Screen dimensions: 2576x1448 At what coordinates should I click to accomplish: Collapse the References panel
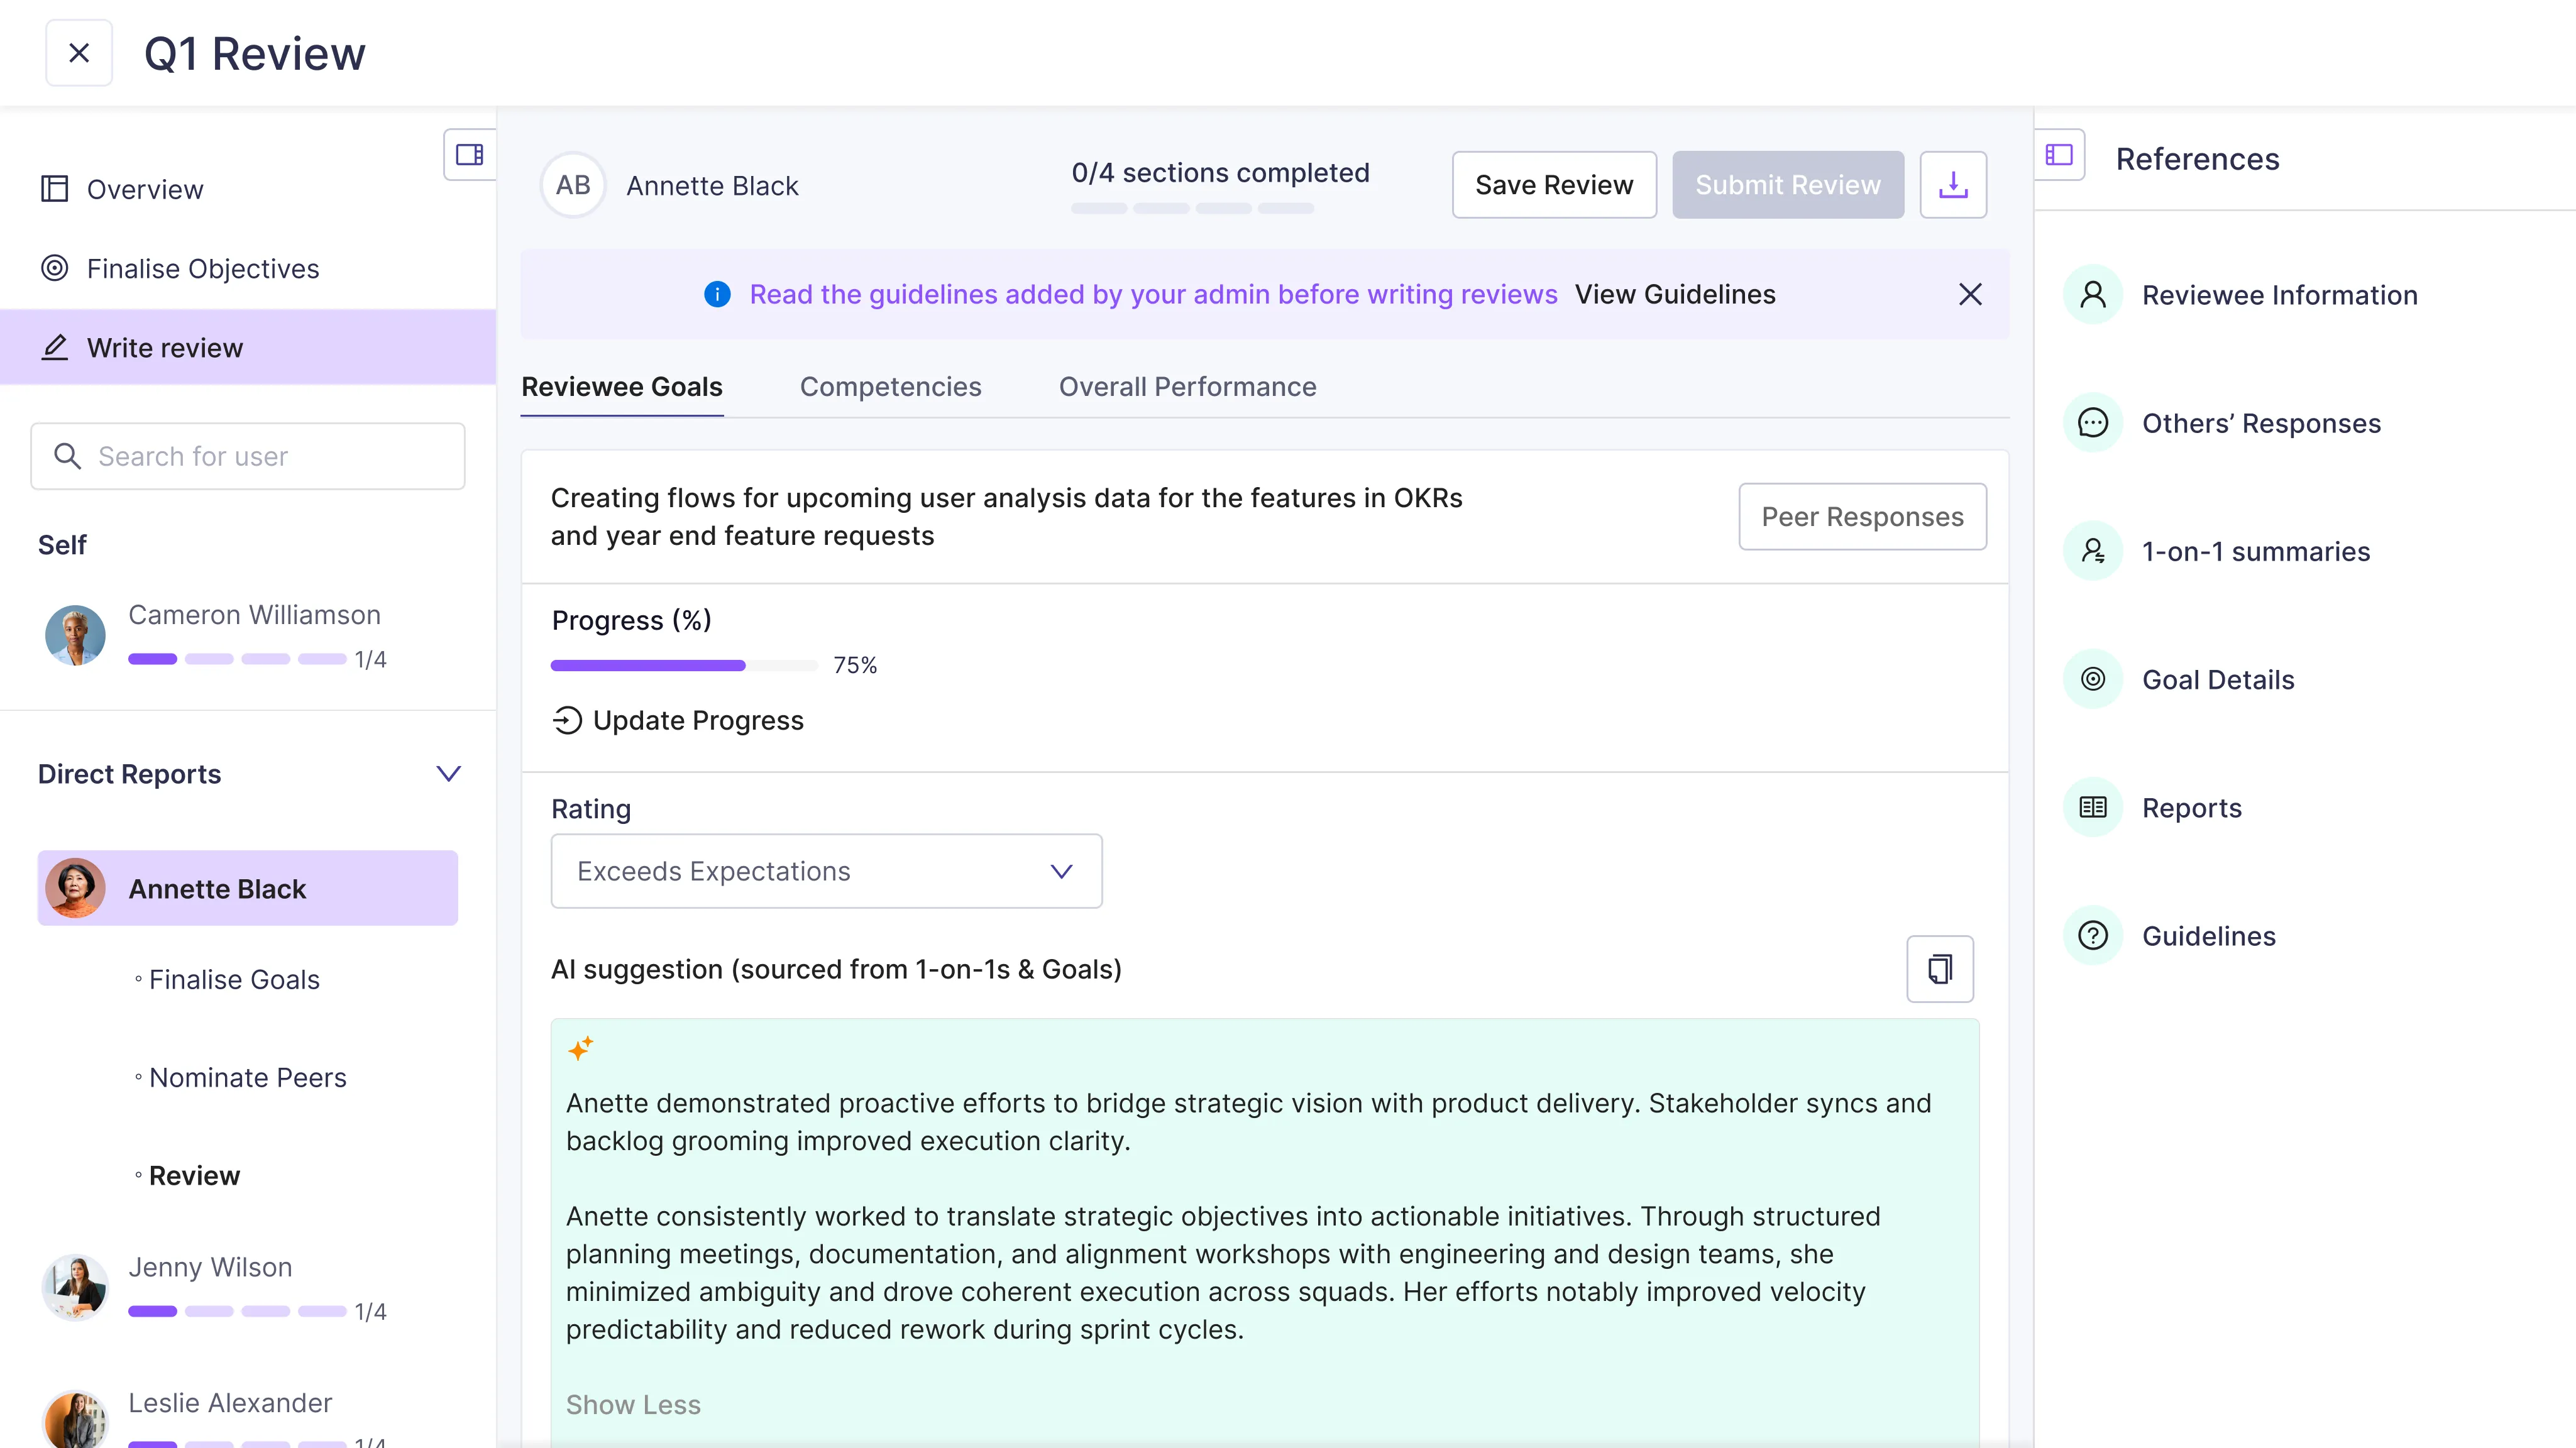pyautogui.click(x=2059, y=155)
